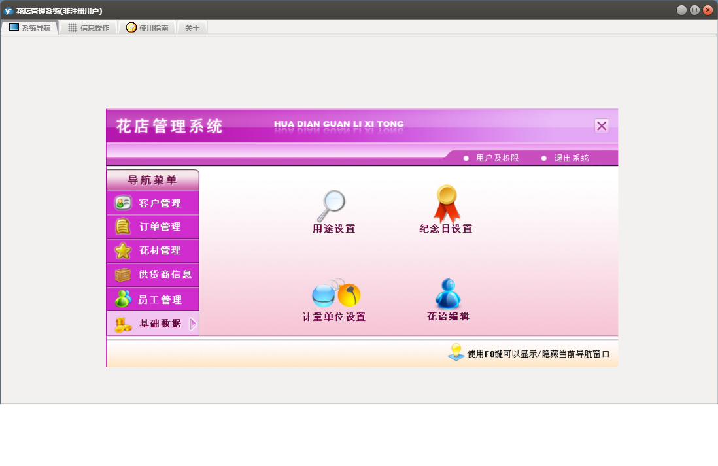Select 基础数据 in navigation menu
The width and height of the screenshot is (718, 466).
tap(153, 324)
